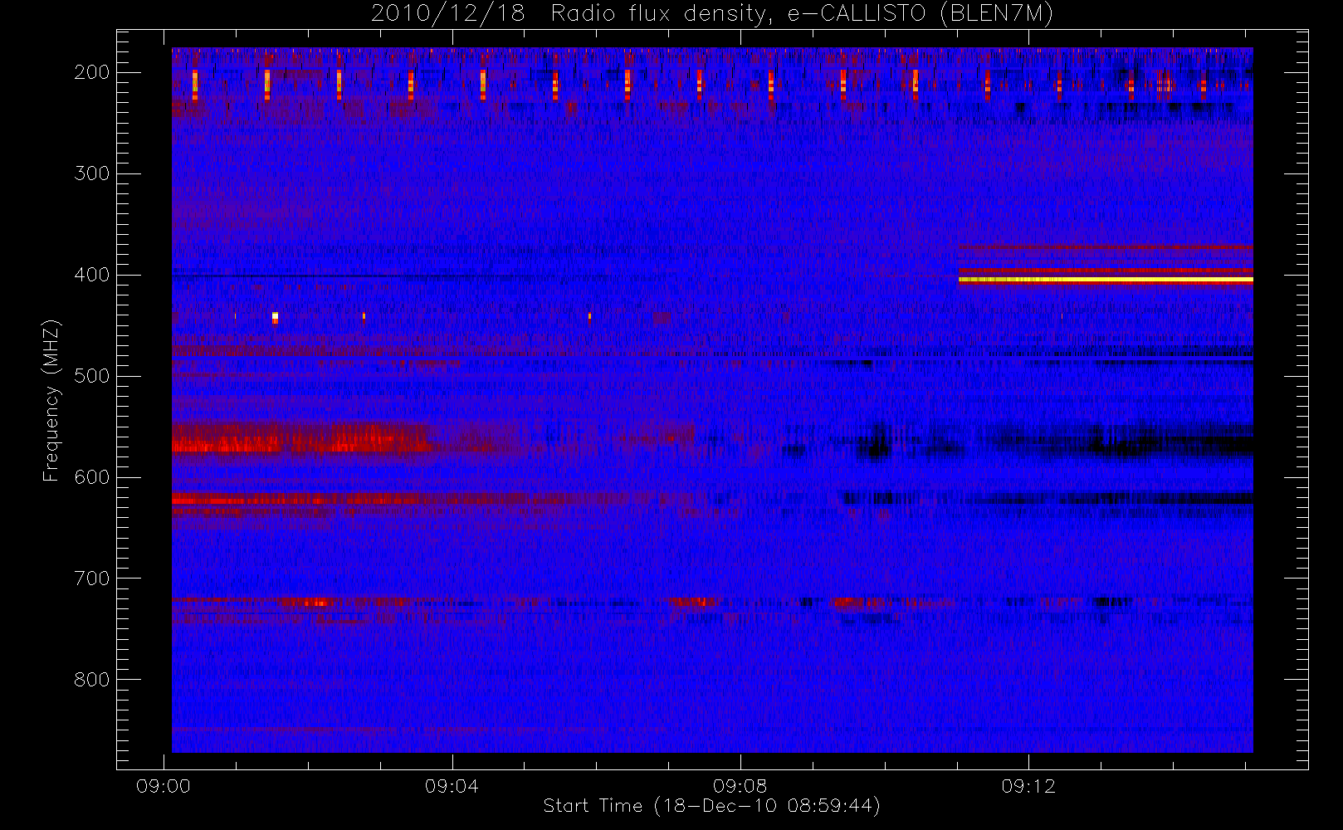This screenshot has height=830, width=1343.
Task: Click the 600 frequency tick label
Action: 92,477
